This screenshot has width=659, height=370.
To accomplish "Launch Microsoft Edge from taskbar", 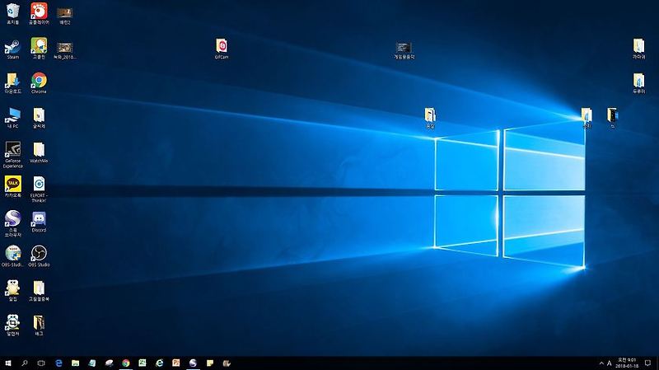I will [58, 363].
